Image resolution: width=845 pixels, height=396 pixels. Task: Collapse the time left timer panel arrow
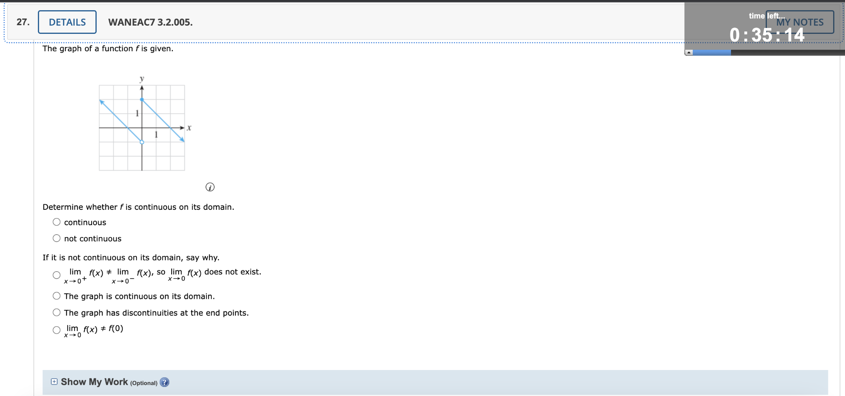coord(689,52)
